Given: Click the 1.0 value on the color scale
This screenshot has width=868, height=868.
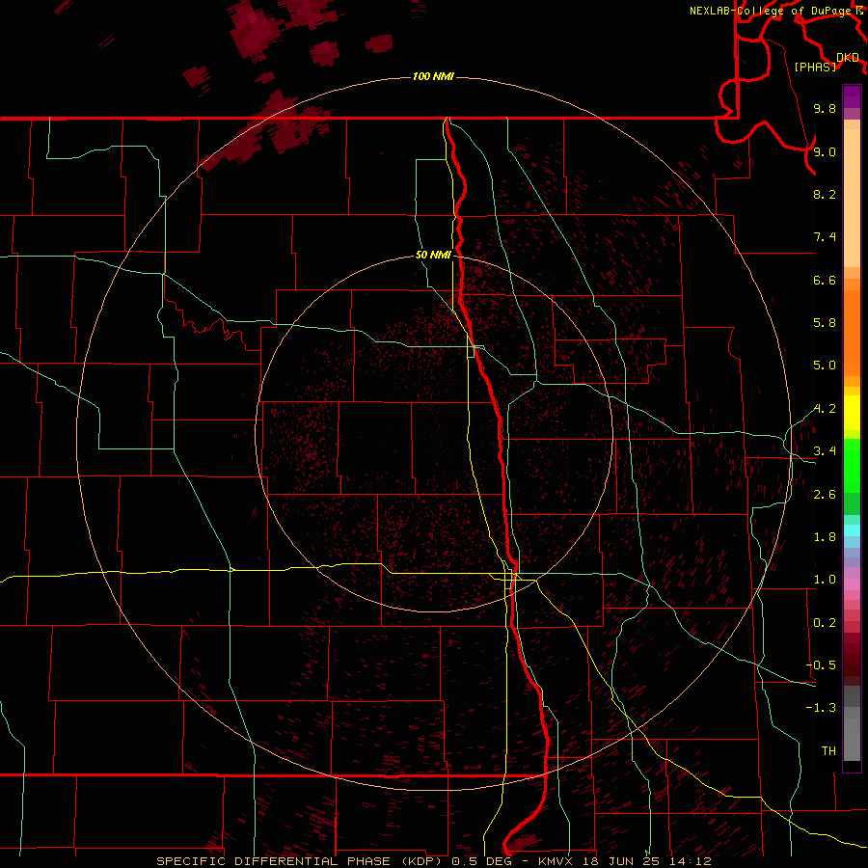Looking at the screenshot, I should click(x=825, y=580).
